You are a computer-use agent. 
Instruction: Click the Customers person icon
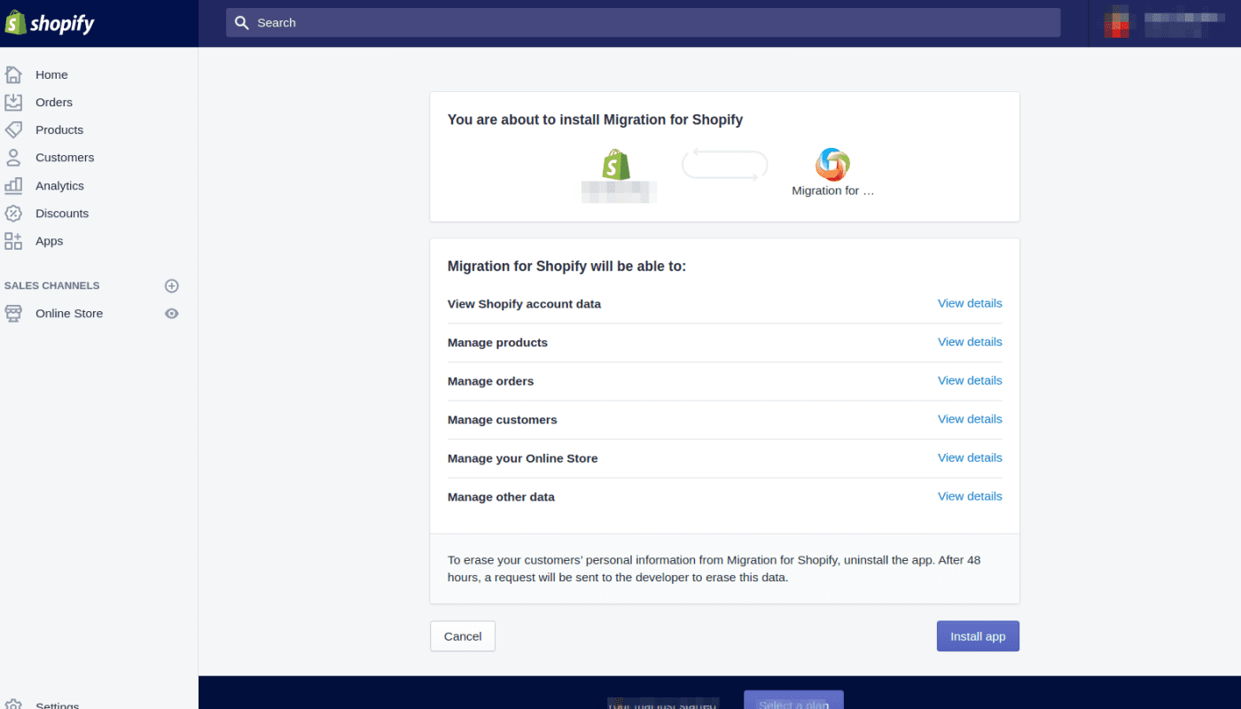click(x=13, y=157)
